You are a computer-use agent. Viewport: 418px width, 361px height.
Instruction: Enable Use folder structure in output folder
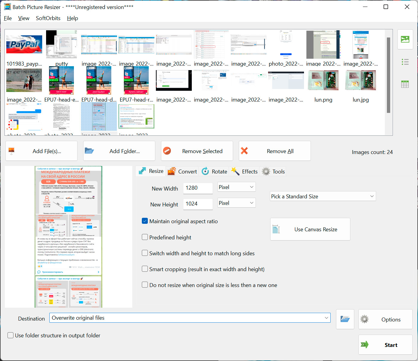click(x=10, y=335)
